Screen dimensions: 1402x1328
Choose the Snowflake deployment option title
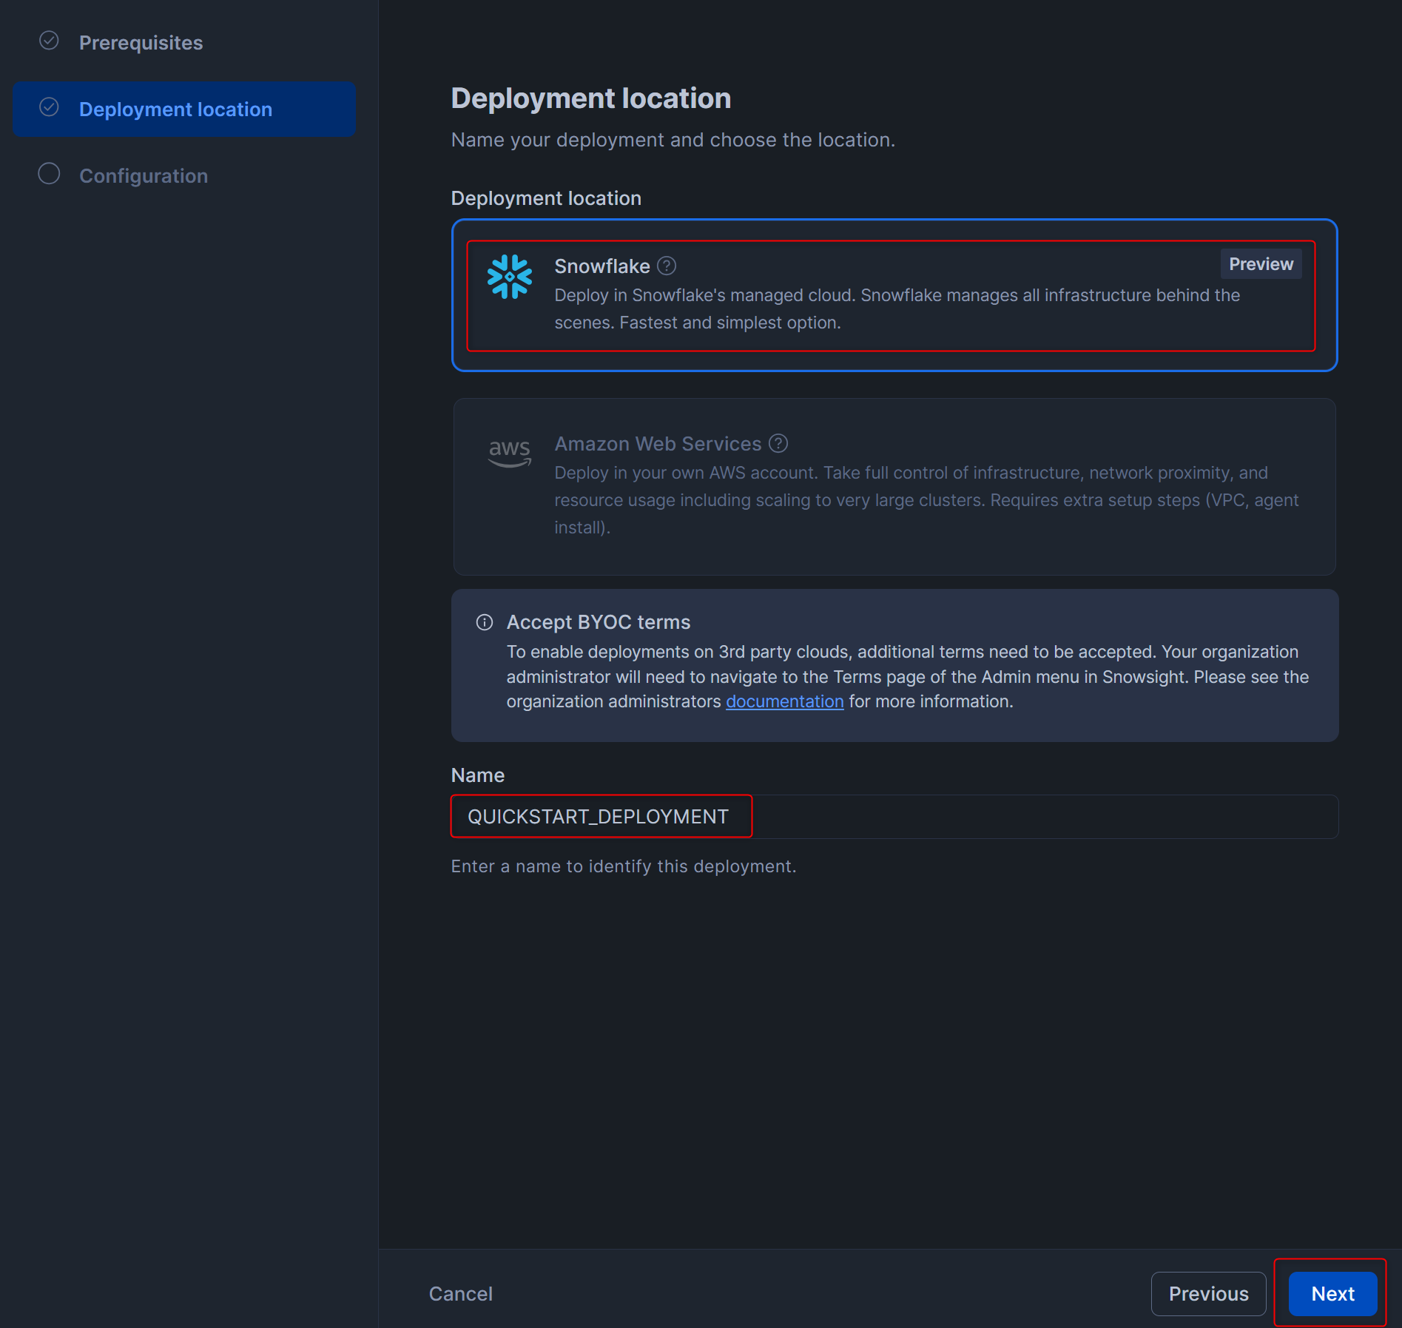tap(601, 266)
